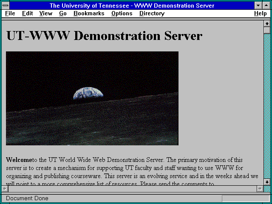
Task: Open the Help menu
Action: click(x=260, y=14)
